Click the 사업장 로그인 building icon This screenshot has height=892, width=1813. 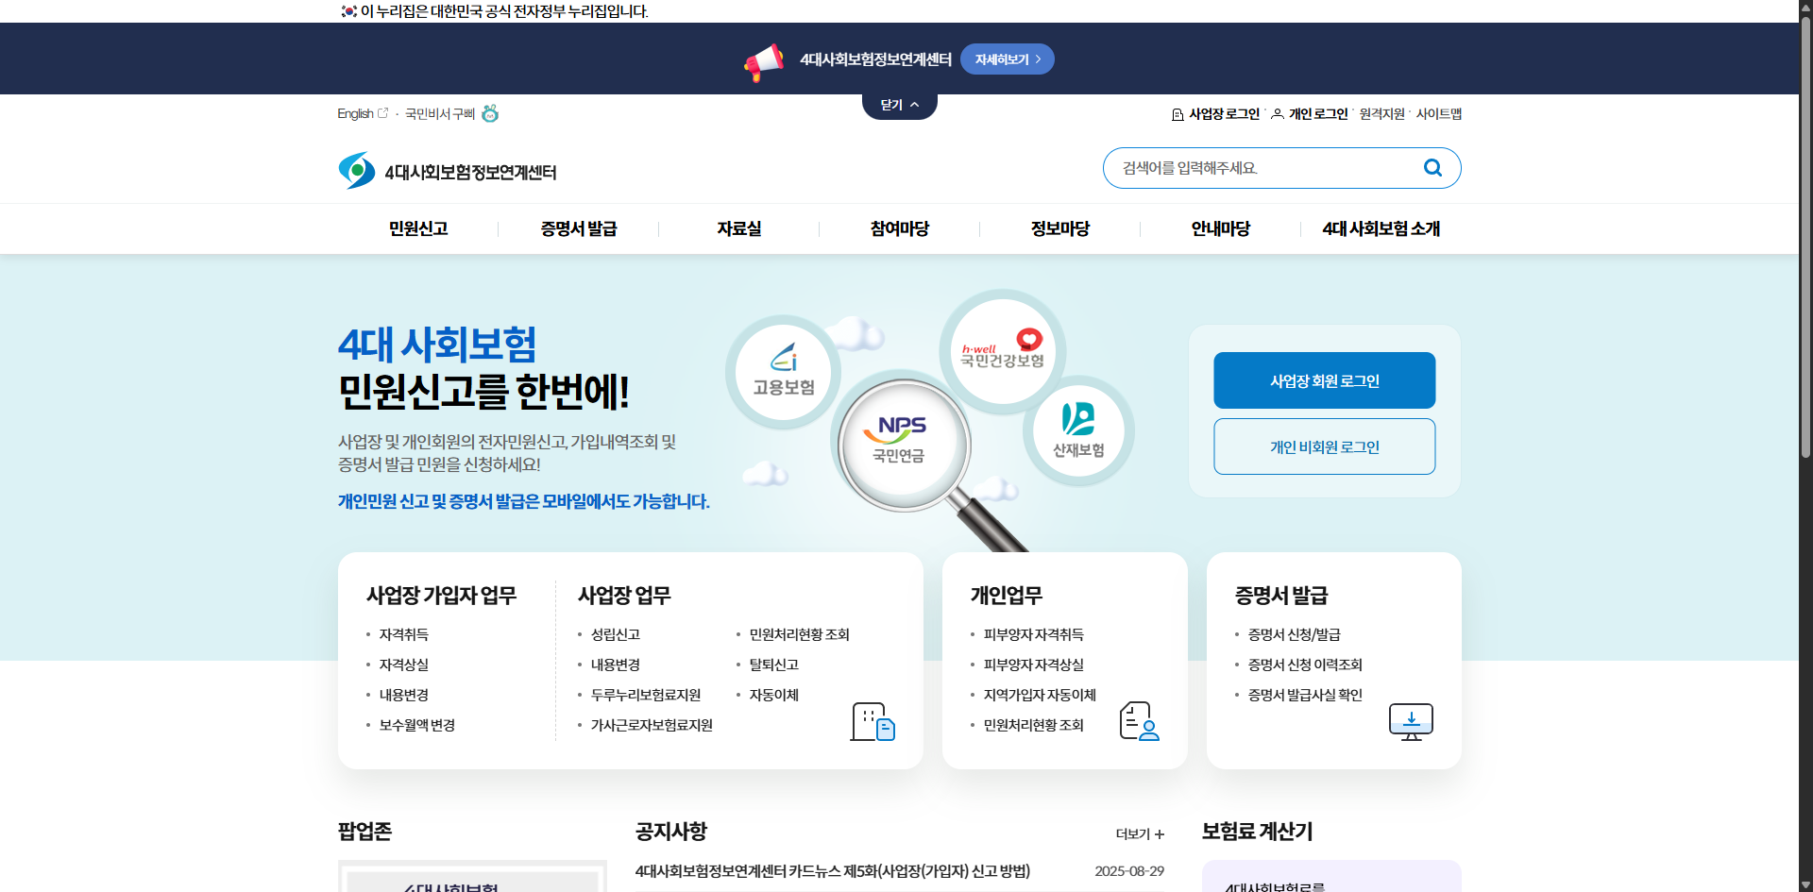tap(1177, 113)
